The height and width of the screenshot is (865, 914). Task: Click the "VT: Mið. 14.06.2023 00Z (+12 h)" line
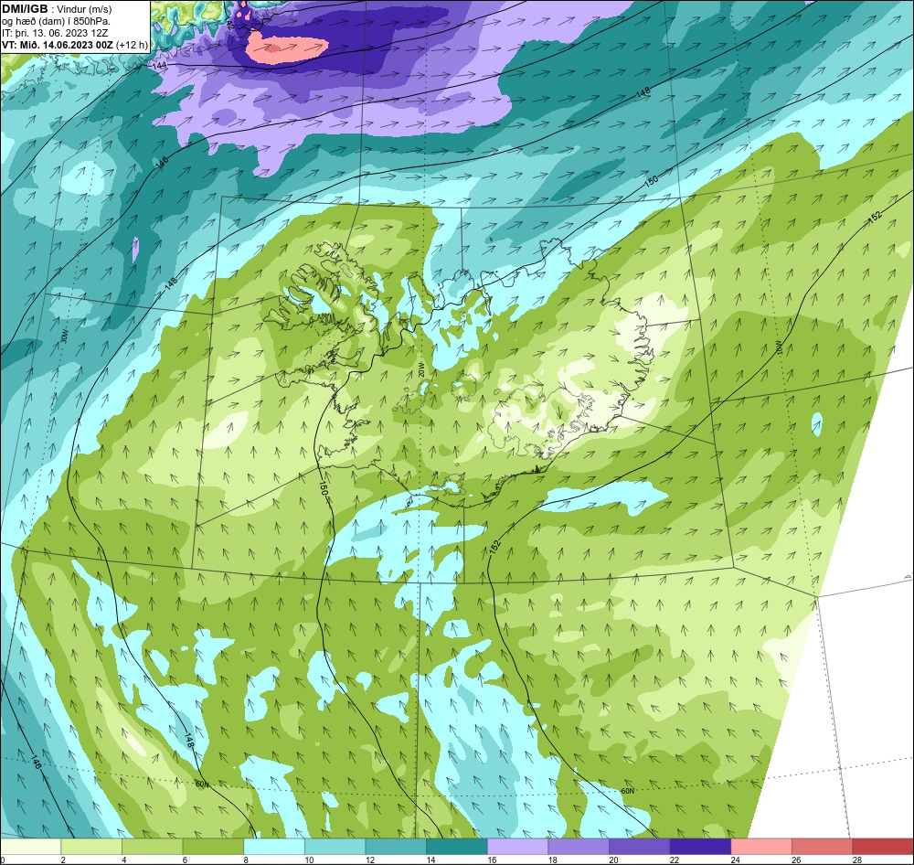75,45
